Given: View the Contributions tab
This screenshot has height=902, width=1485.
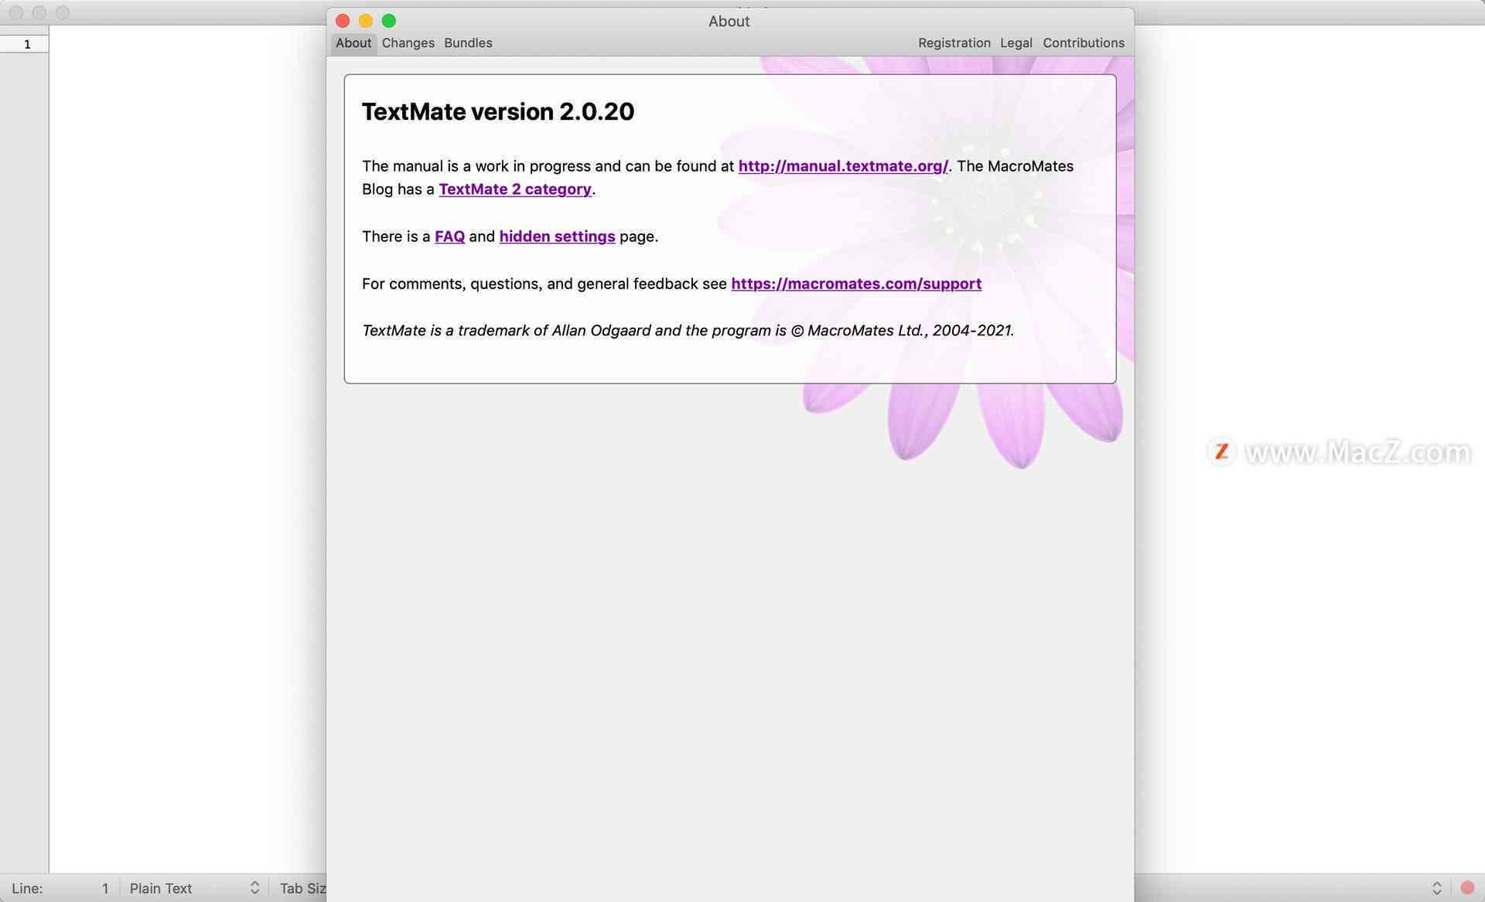Looking at the screenshot, I should 1083,43.
